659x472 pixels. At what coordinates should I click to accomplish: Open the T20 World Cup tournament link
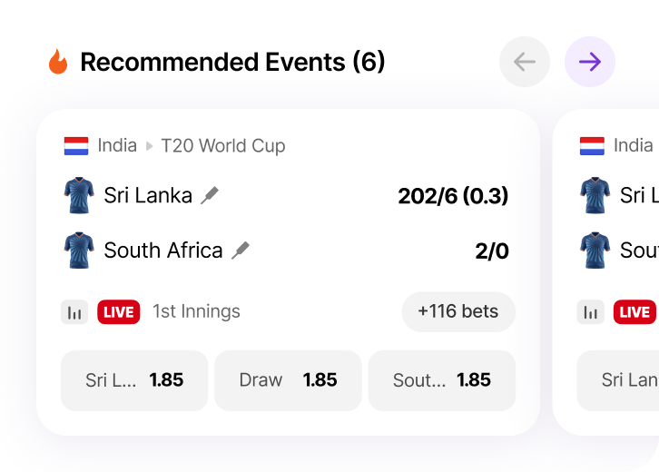[x=223, y=145]
